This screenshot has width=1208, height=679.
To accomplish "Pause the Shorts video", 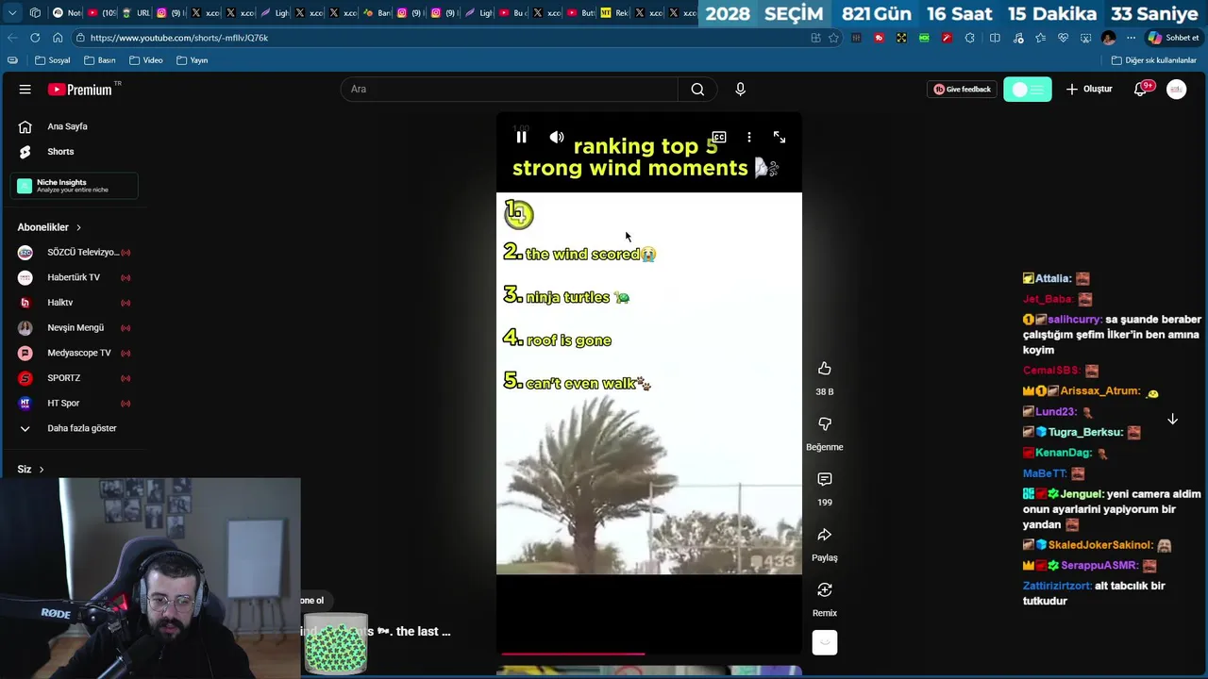I will [521, 138].
